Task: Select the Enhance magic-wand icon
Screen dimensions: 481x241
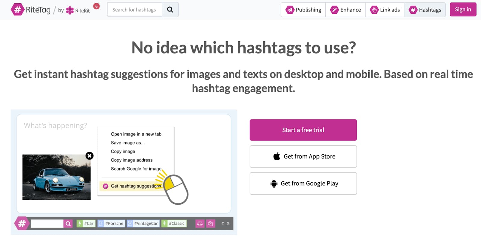Action: click(334, 9)
